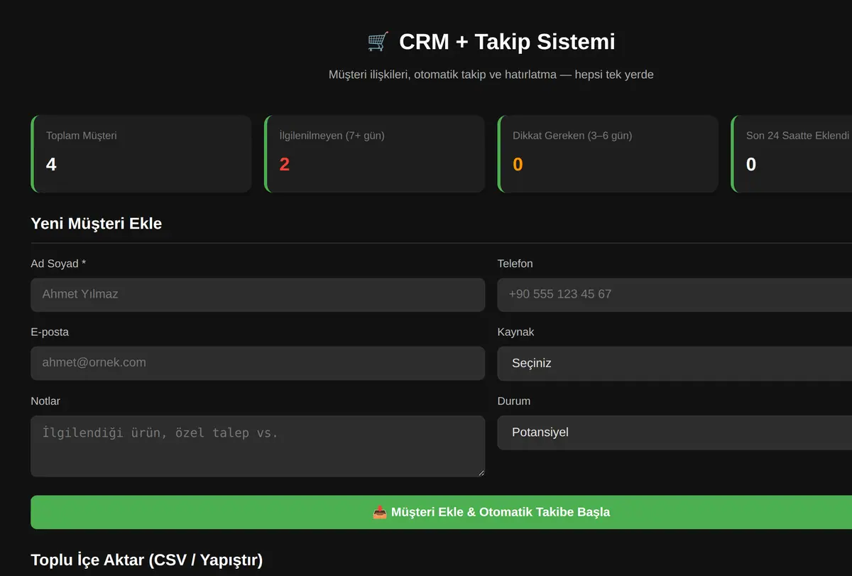The image size is (852, 576).
Task: Click the Ad Soyad * field label
Action: coord(58,263)
